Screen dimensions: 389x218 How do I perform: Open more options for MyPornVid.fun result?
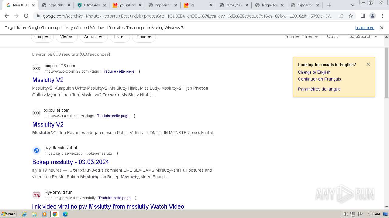[x=136, y=198]
